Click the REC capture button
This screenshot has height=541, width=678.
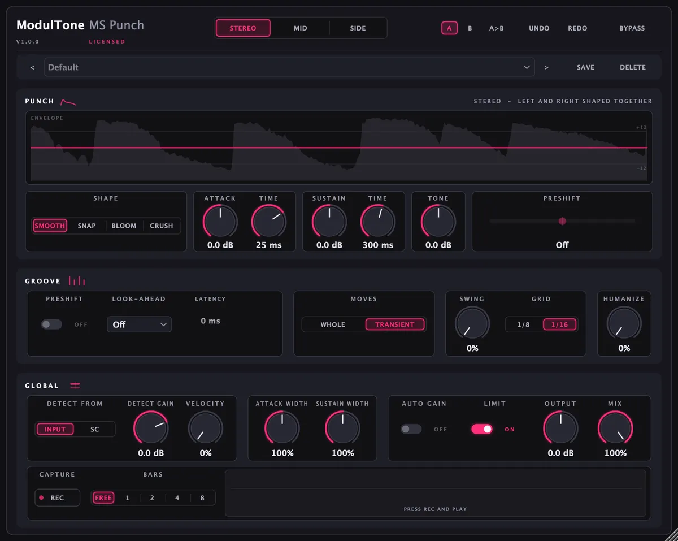(57, 498)
